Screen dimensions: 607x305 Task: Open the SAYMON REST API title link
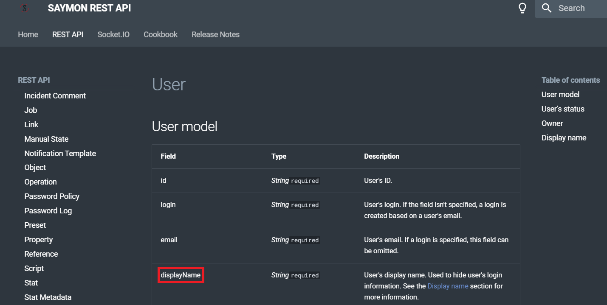point(89,8)
